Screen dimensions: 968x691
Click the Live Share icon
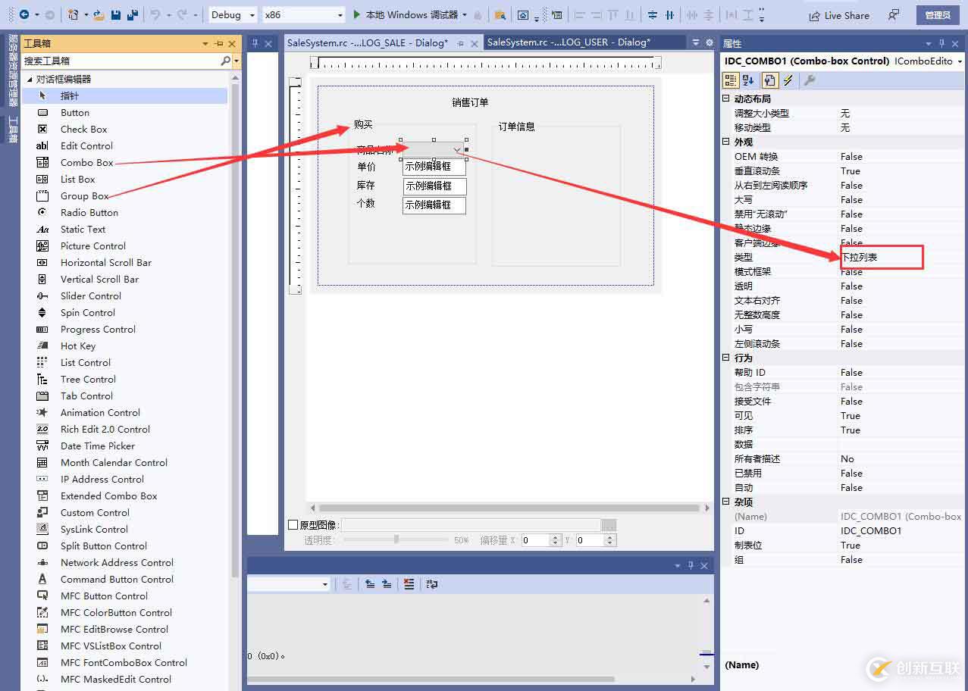(814, 15)
